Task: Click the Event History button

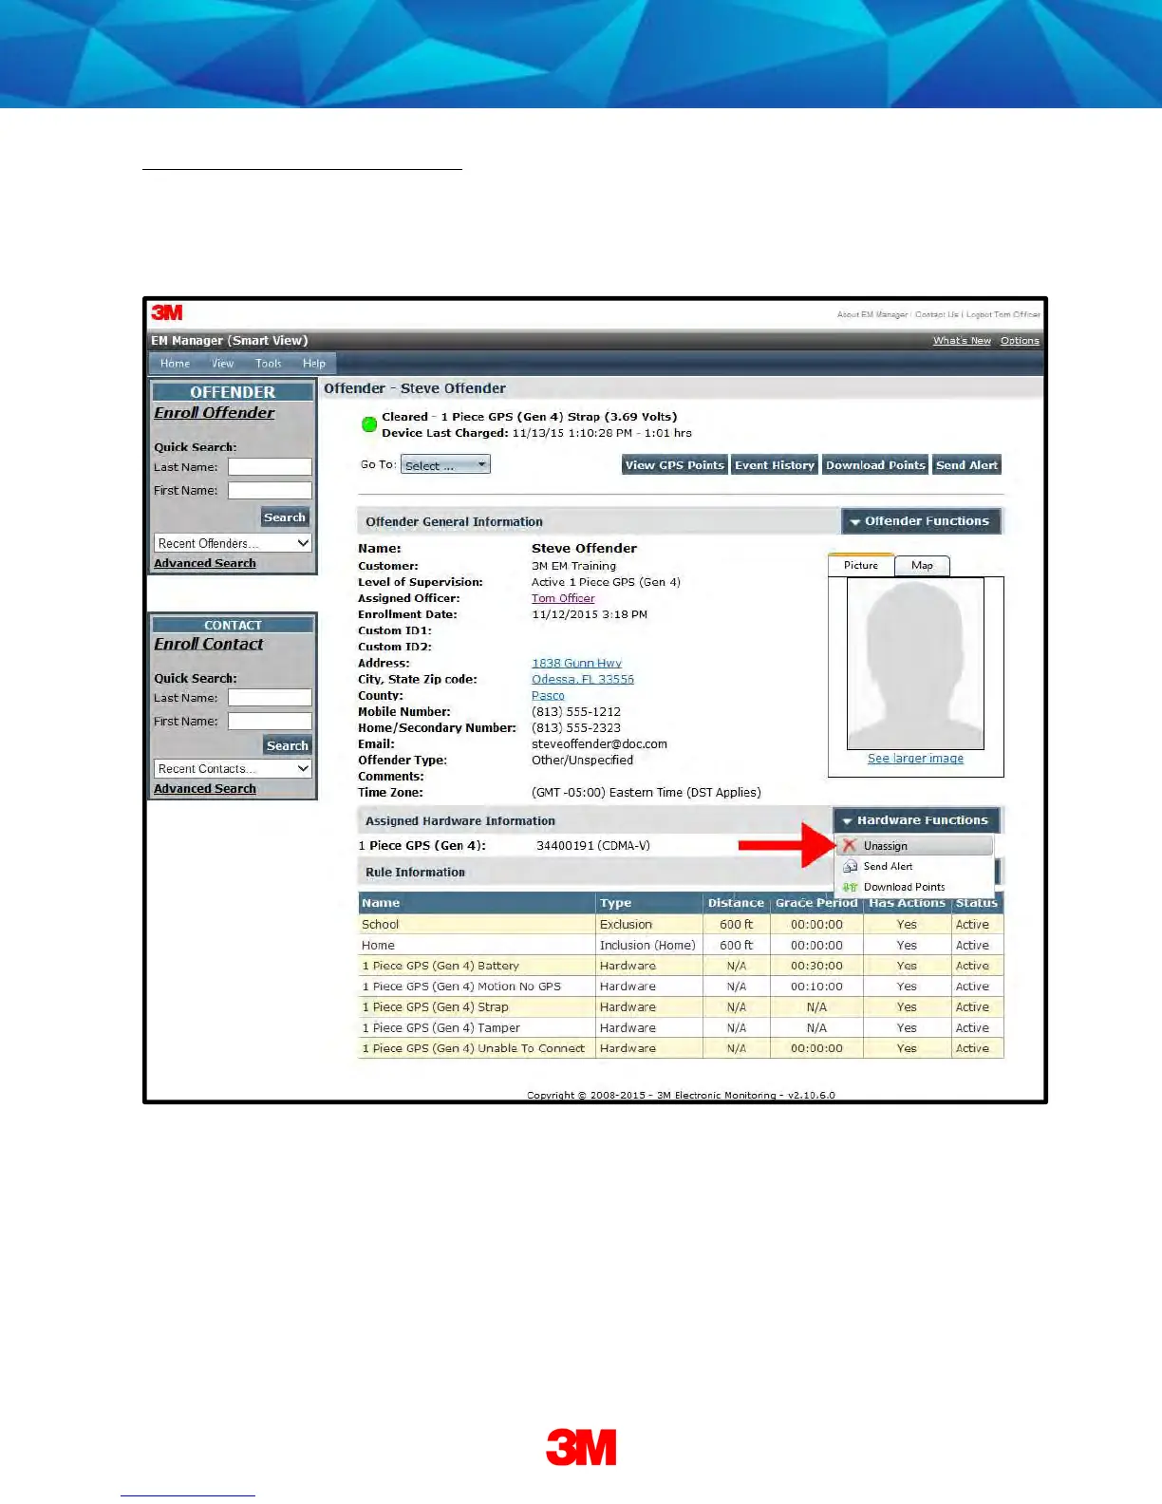Action: click(775, 464)
